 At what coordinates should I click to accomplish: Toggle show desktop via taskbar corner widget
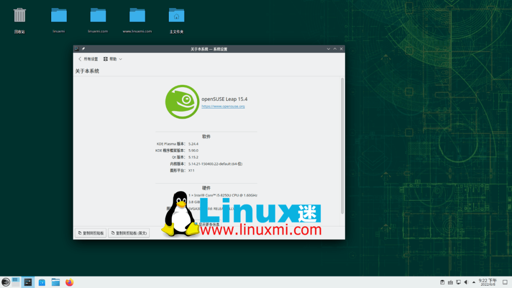[x=505, y=282]
